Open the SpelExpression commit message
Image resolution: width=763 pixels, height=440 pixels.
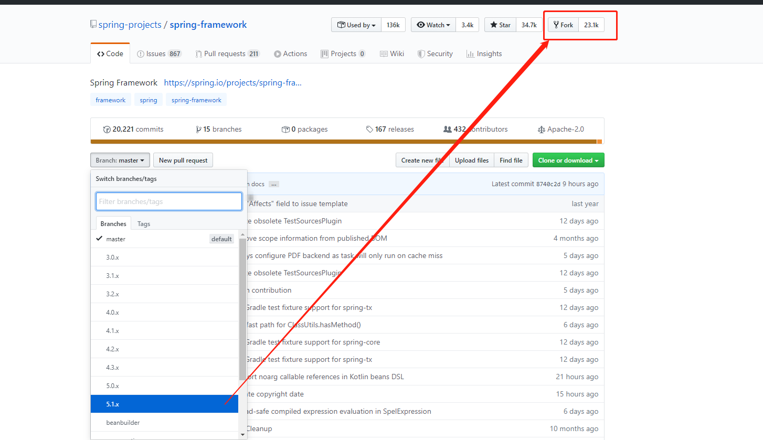(339, 411)
